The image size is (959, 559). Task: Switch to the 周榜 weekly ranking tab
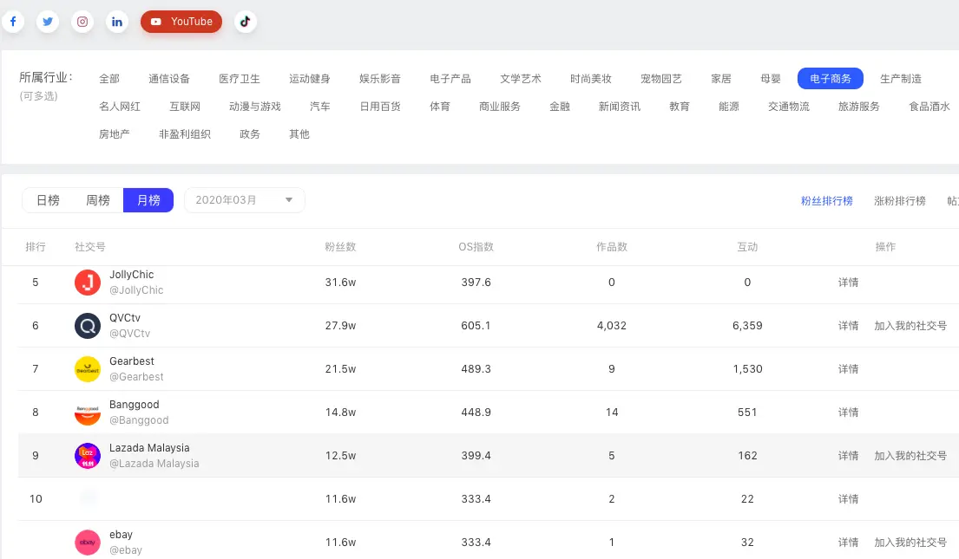click(98, 200)
